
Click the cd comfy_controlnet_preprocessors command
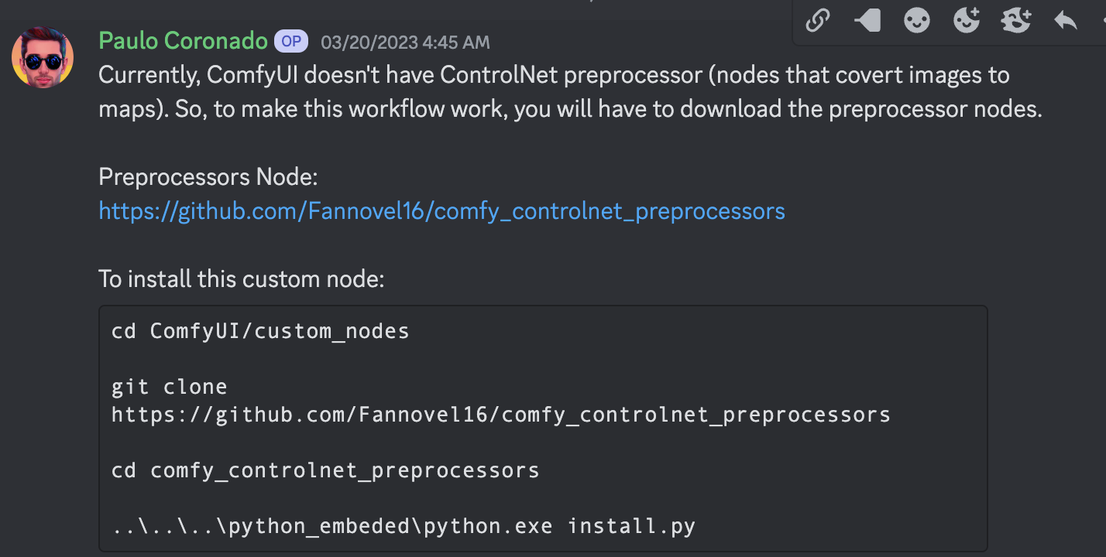pyautogui.click(x=326, y=470)
